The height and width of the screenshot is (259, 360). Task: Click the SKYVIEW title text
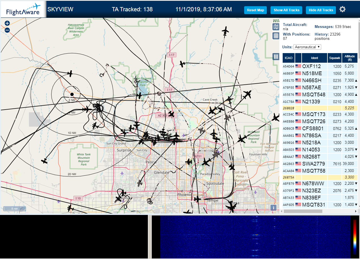60,9
